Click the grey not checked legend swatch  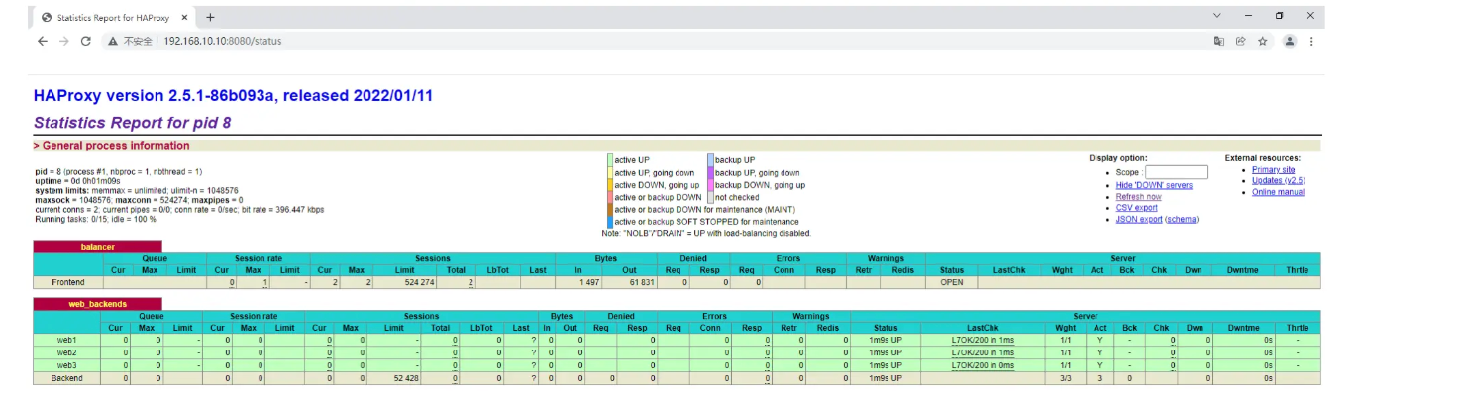711,197
